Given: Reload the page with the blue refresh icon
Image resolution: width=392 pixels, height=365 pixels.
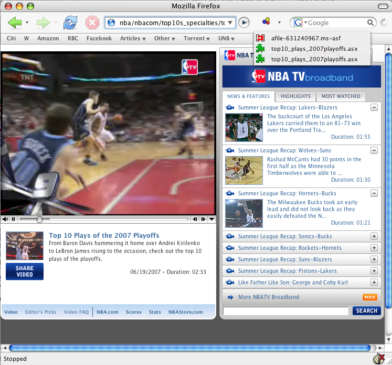Looking at the screenshot, I should [70, 23].
